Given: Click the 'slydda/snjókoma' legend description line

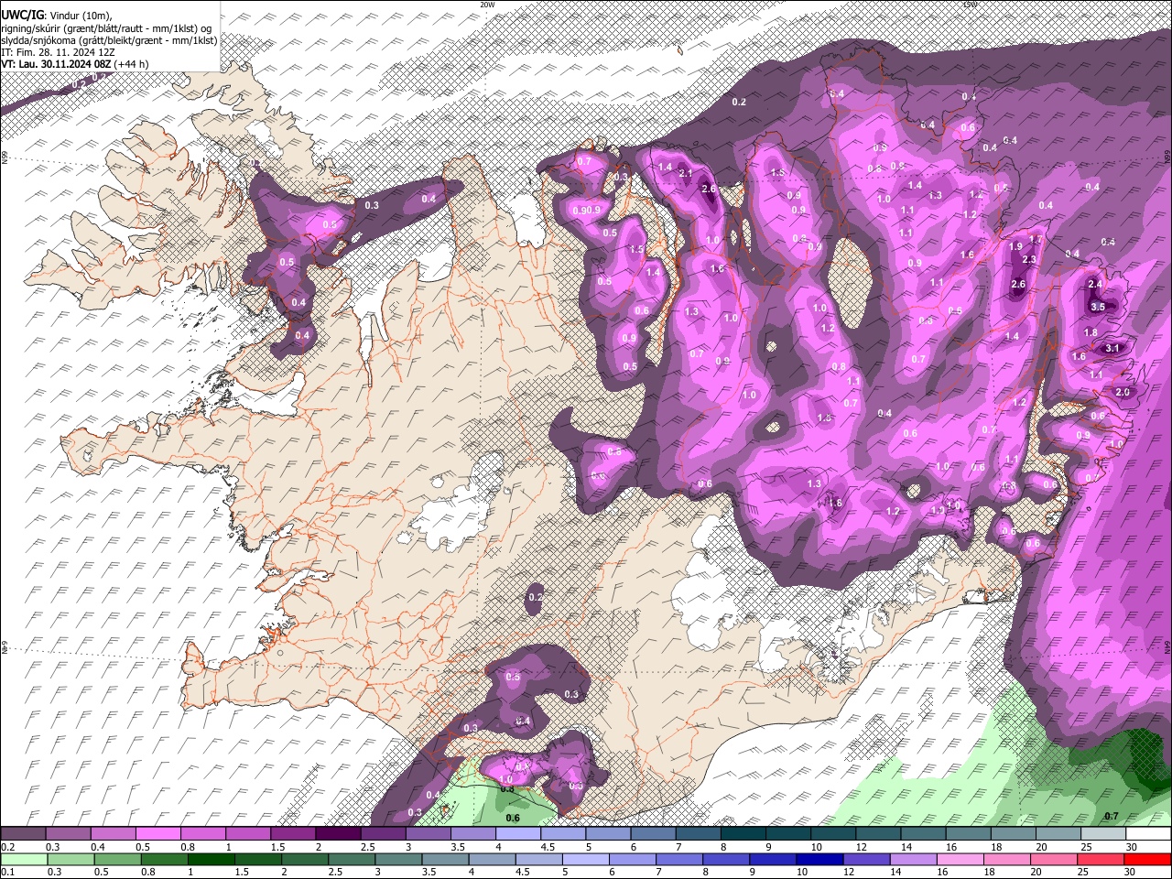Looking at the screenshot, I should (109, 40).
